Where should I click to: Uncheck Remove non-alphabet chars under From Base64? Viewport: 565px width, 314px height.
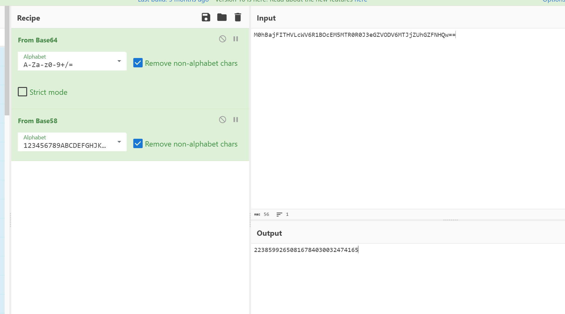[x=138, y=63]
